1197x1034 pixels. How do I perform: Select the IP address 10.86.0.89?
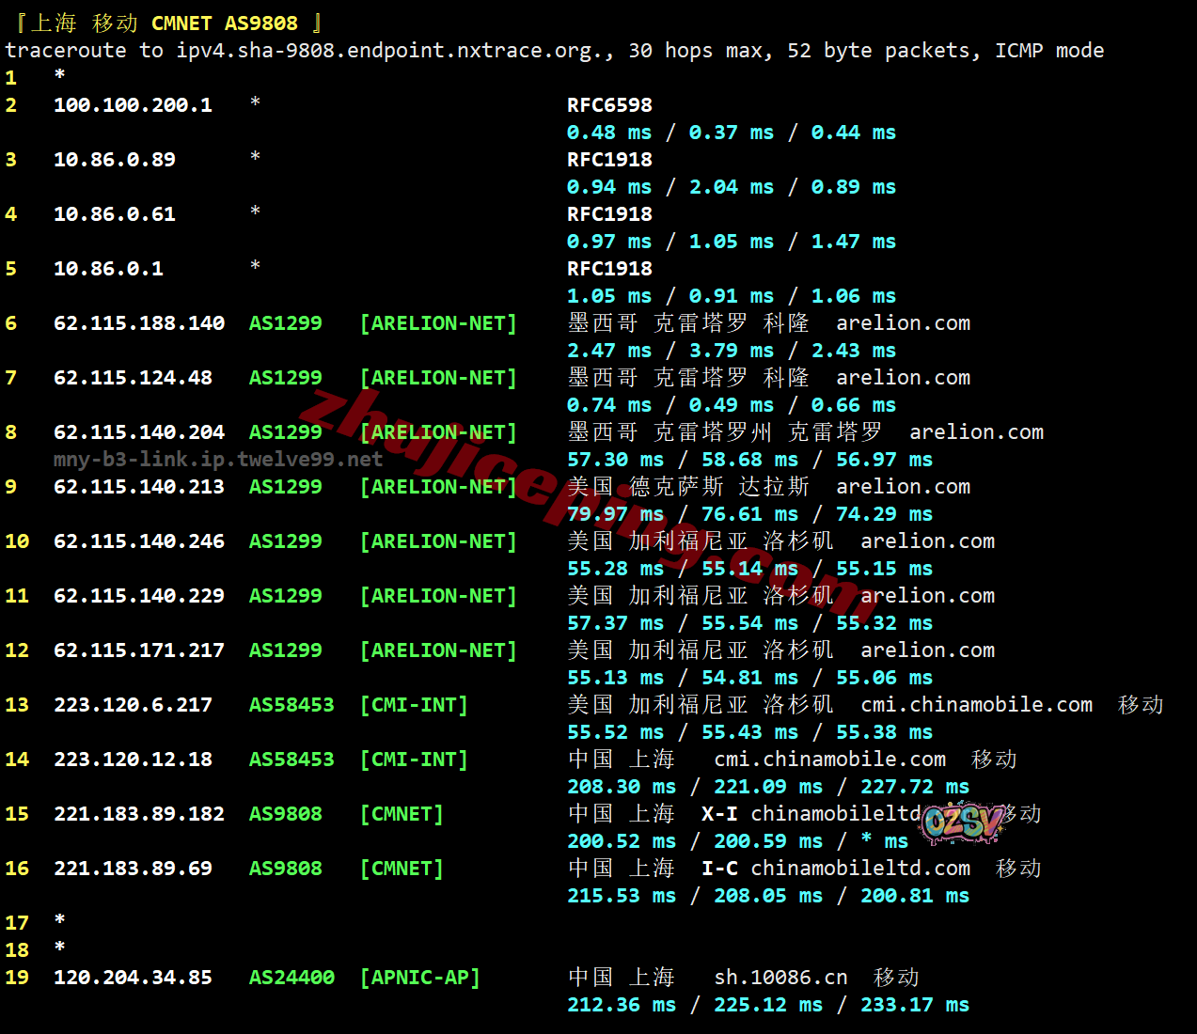[x=115, y=160]
